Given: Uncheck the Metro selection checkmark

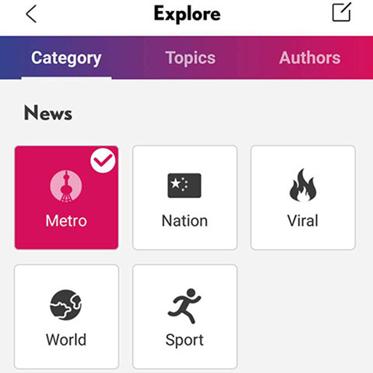Looking at the screenshot, I should (x=103, y=160).
